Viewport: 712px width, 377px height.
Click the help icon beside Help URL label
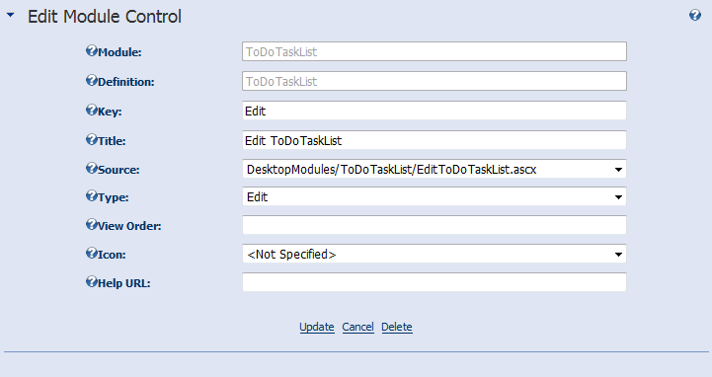pos(92,281)
